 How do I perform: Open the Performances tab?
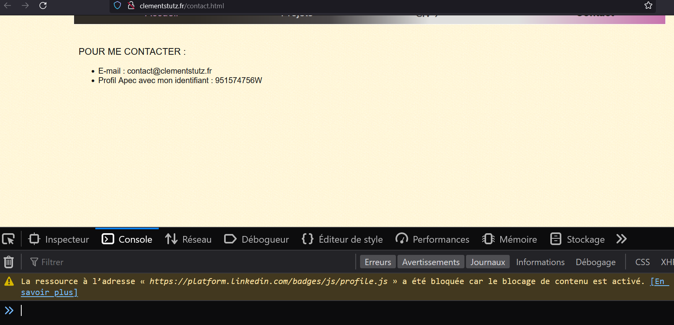[433, 239]
